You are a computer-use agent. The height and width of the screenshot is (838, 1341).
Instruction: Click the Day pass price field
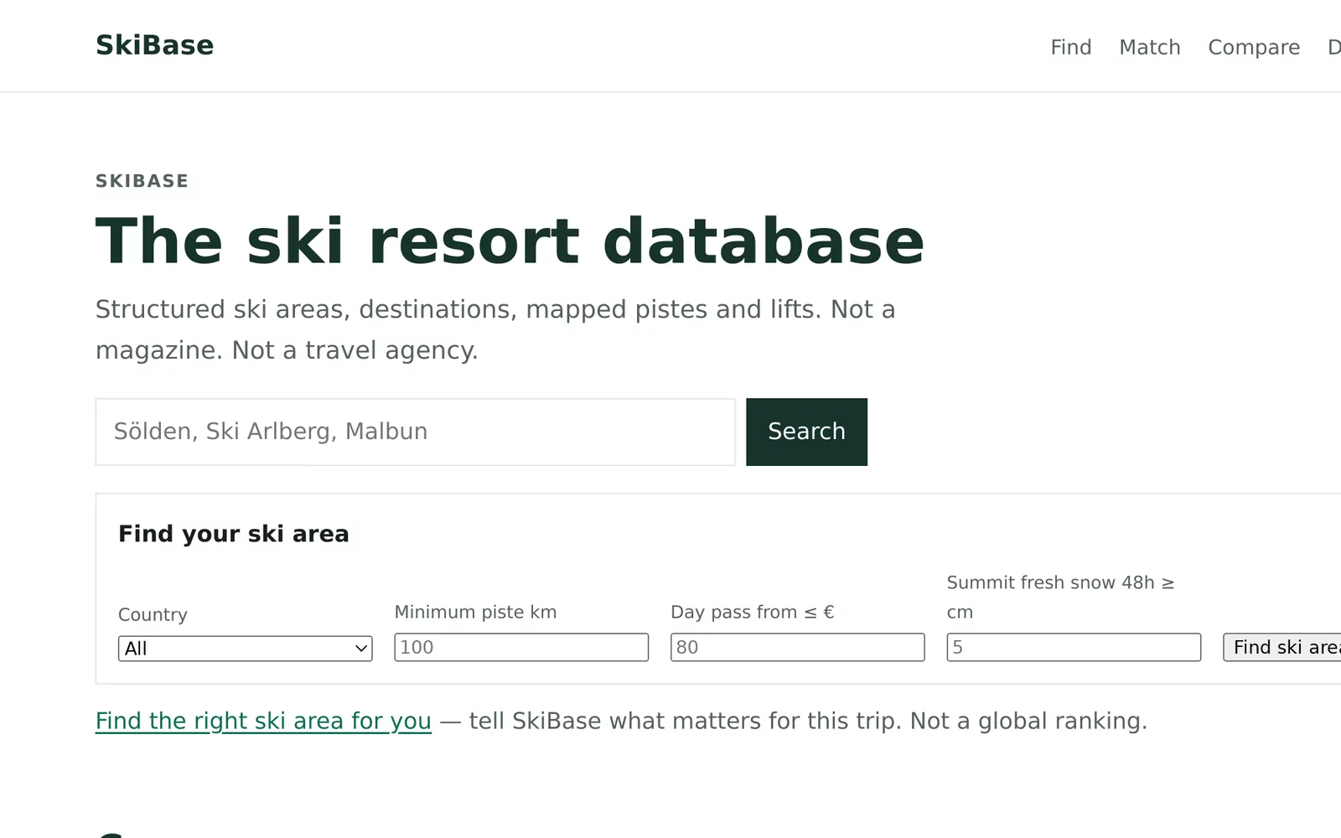click(797, 647)
